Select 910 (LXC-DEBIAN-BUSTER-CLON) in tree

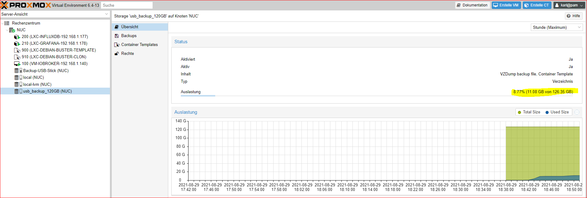click(54, 57)
